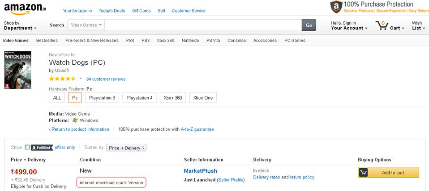
Task: Open the Video Games search category dropdown
Action: (x=86, y=25)
